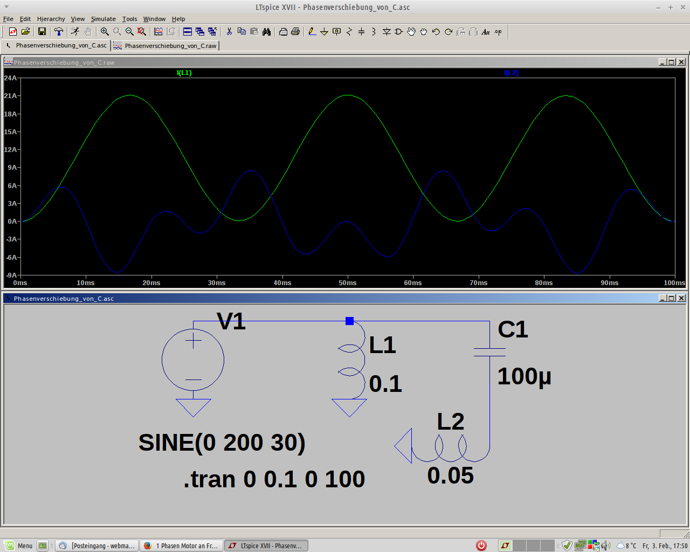This screenshot has height=552, width=690.
Task: Pick the Resistor component tool
Action: click(349, 32)
